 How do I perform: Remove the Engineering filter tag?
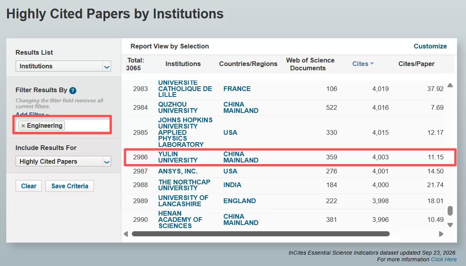[23, 126]
